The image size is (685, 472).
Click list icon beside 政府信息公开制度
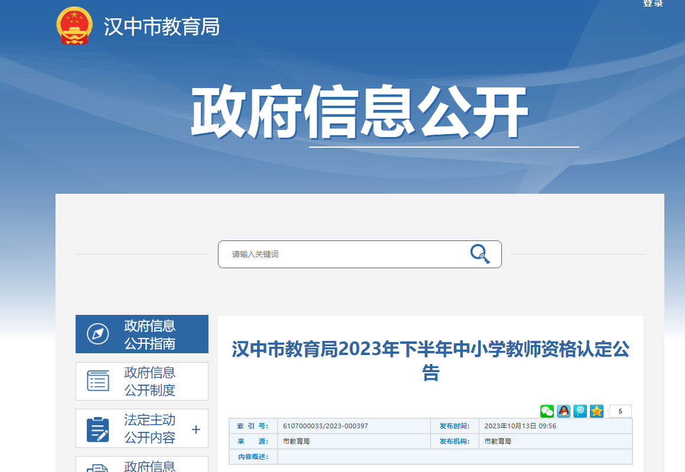[x=97, y=381]
